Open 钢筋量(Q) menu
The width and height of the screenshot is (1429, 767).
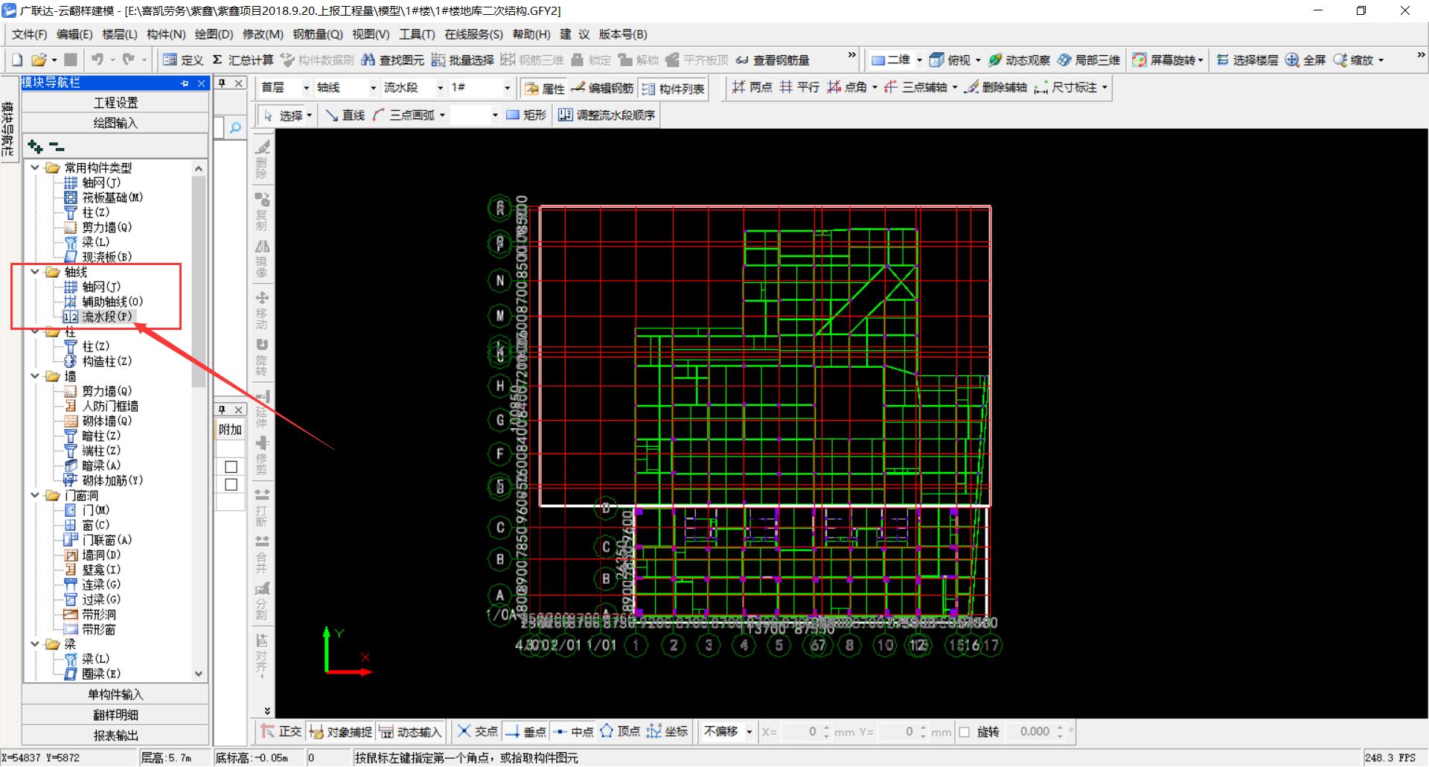pos(318,34)
